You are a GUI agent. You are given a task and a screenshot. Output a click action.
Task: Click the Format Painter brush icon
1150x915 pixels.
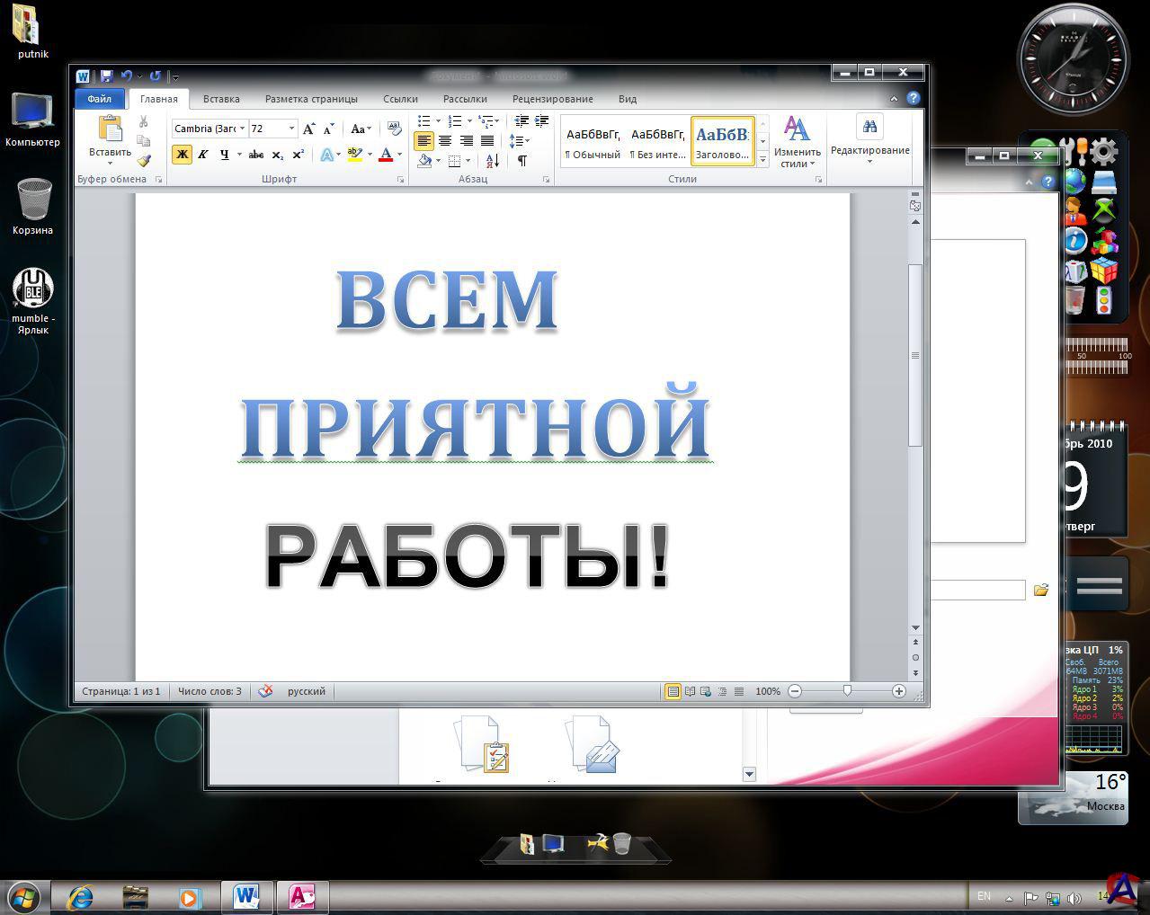point(144,160)
